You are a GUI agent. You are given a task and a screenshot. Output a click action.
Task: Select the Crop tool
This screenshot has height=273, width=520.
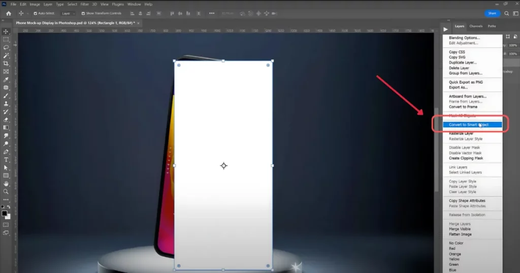(6, 63)
